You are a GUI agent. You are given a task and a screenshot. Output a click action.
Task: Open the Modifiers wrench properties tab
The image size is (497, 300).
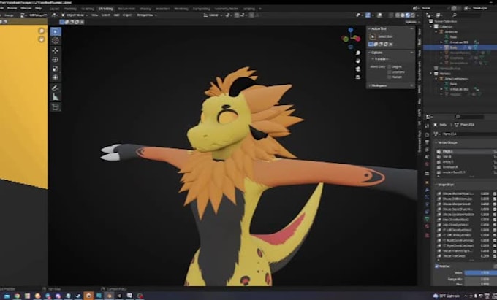pos(427,189)
